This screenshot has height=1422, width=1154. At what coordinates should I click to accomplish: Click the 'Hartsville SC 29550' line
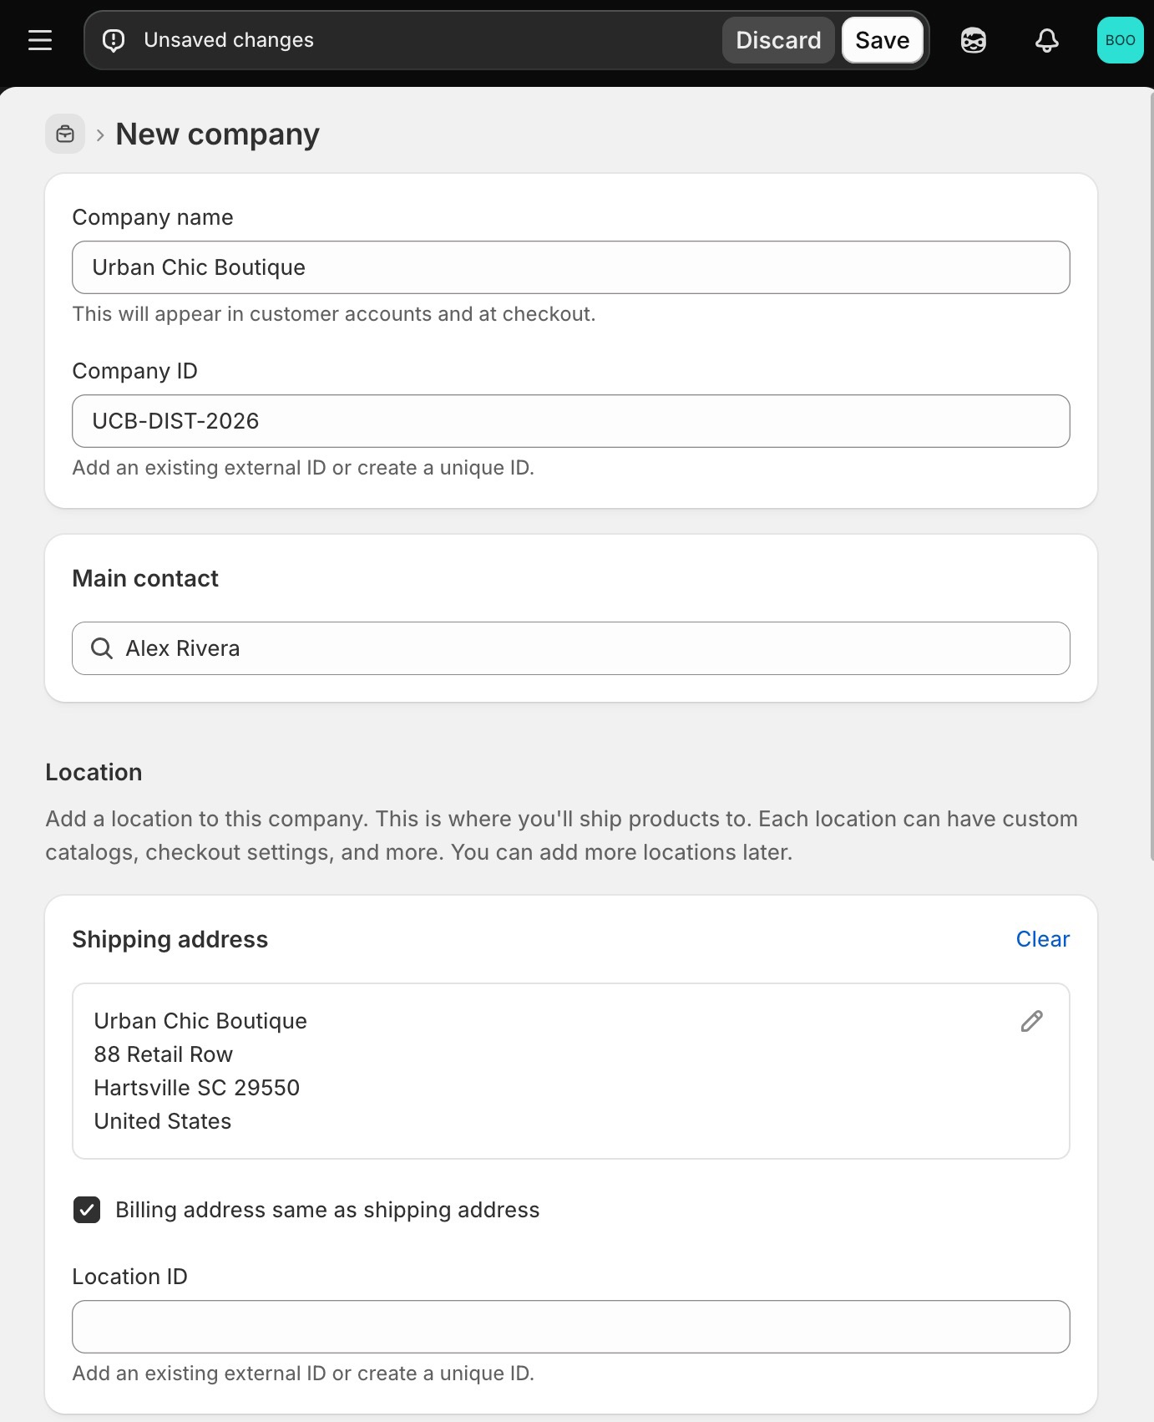[197, 1088]
